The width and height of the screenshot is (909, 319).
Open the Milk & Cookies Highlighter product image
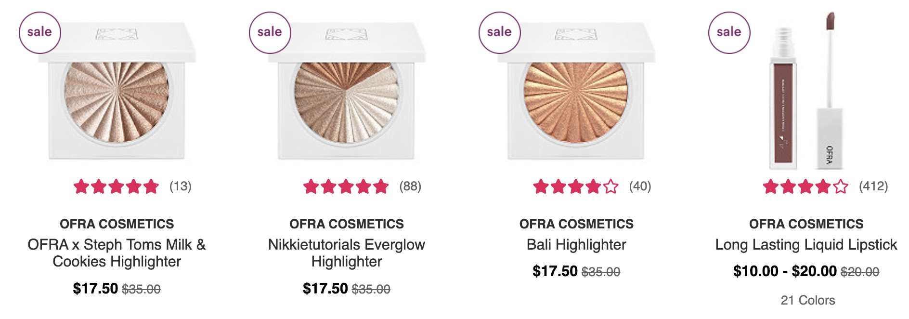pos(117,91)
